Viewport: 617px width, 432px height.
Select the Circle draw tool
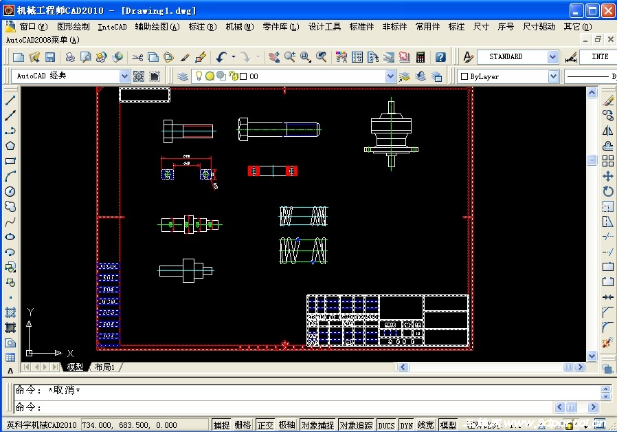10,191
